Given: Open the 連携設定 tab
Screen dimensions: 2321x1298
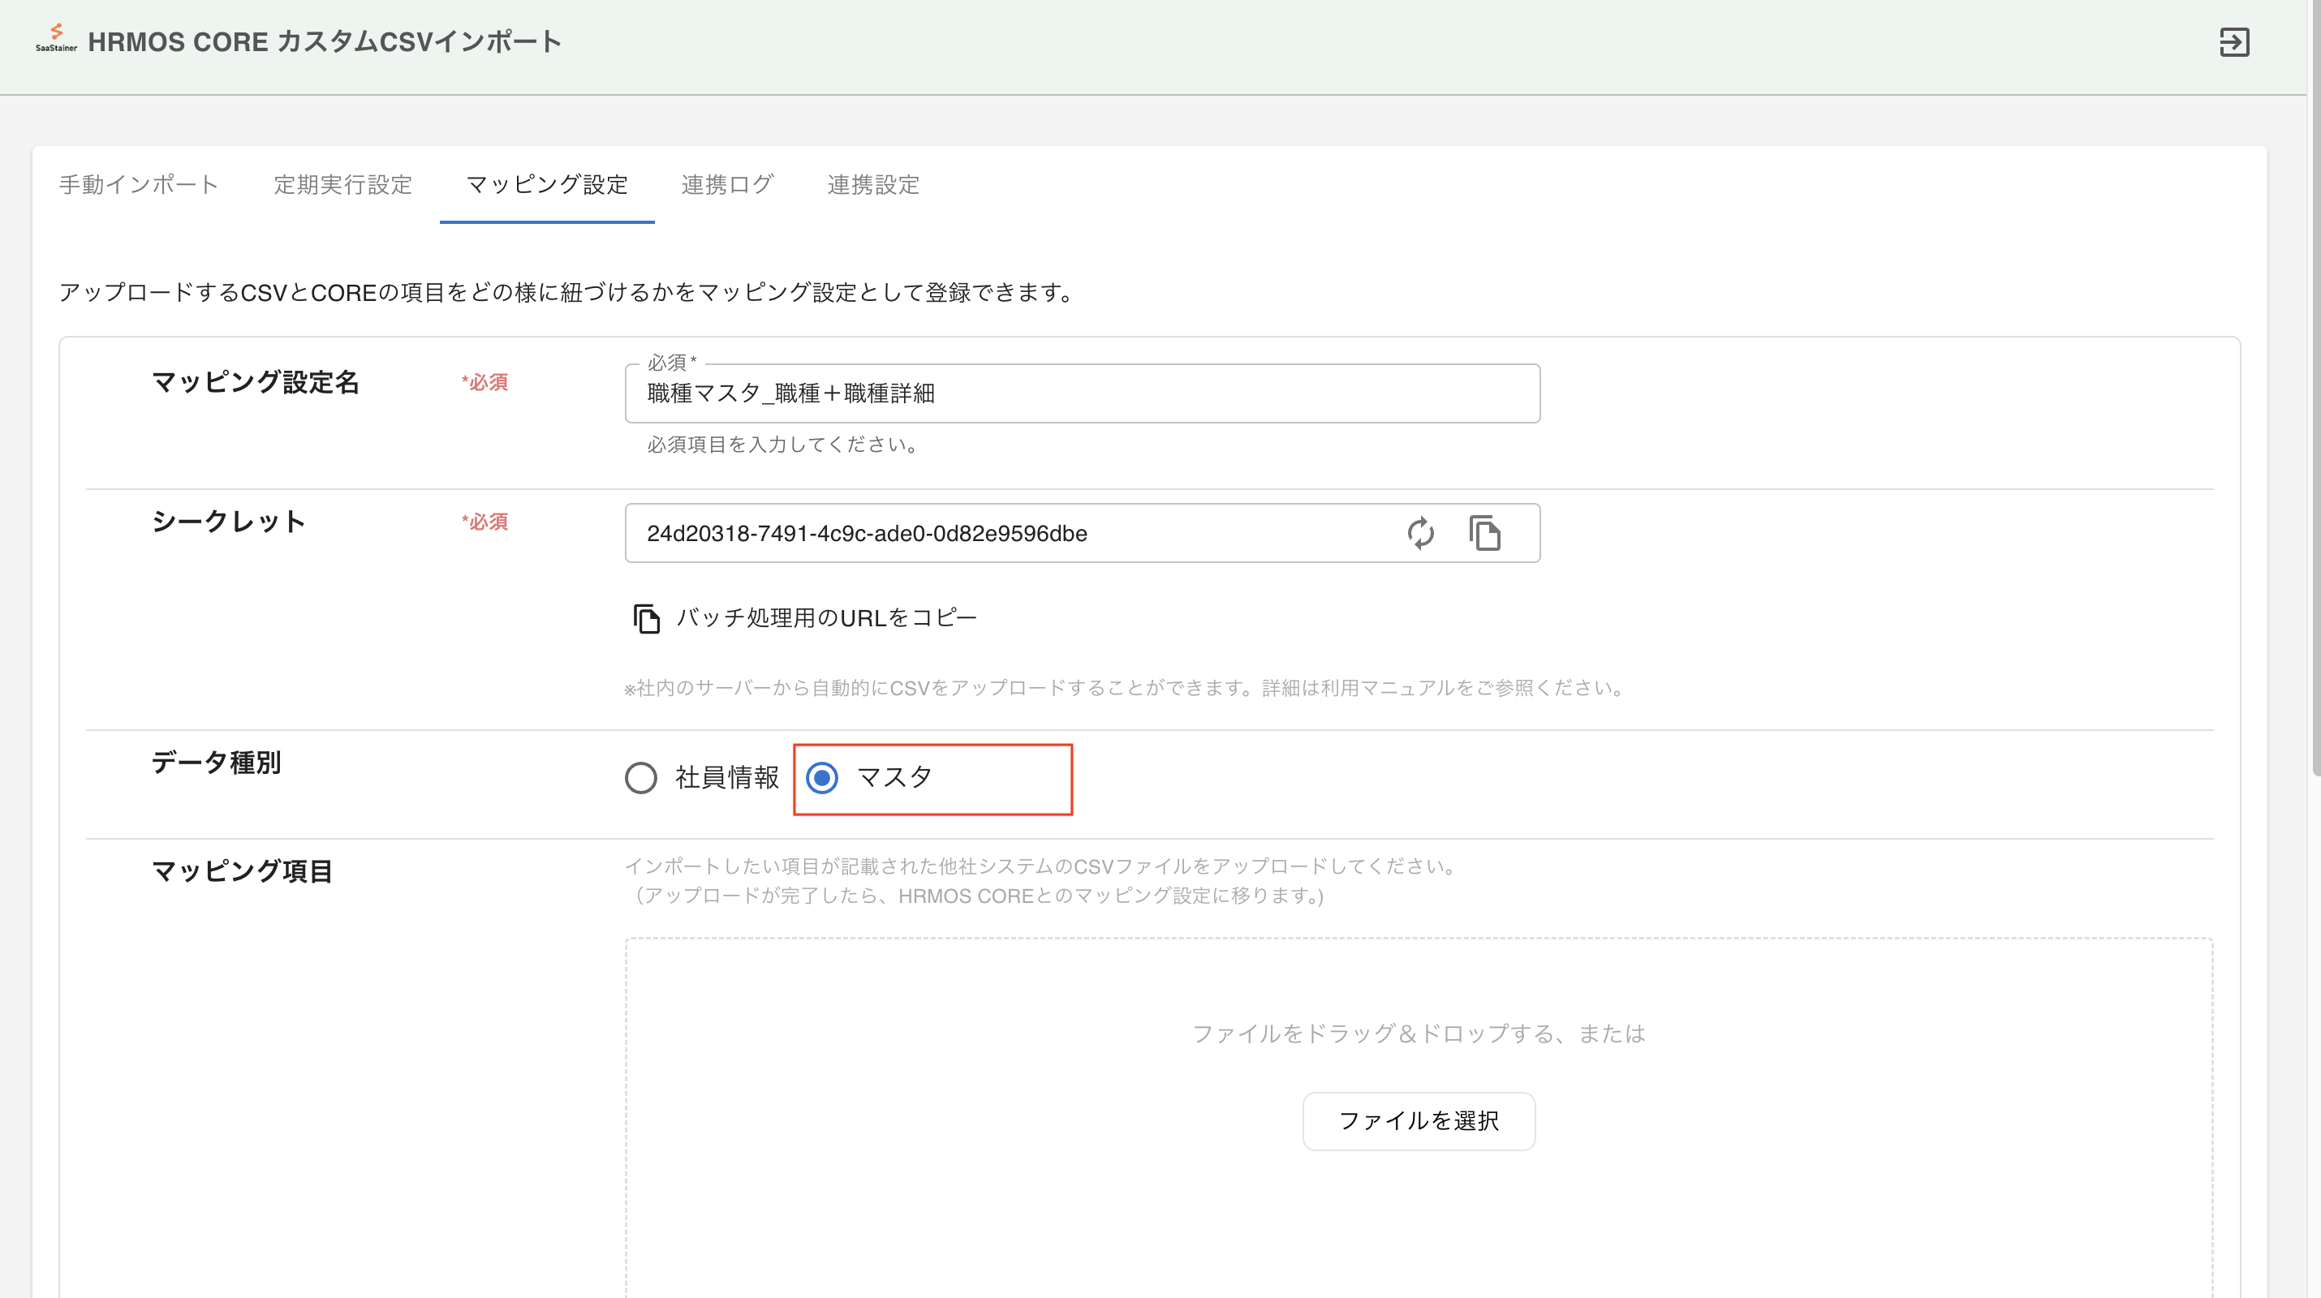Looking at the screenshot, I should pos(873,185).
